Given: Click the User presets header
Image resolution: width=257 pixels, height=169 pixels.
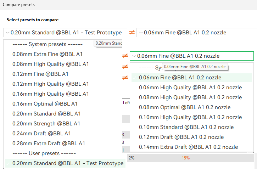Looking at the screenshot, I should pos(44,153).
